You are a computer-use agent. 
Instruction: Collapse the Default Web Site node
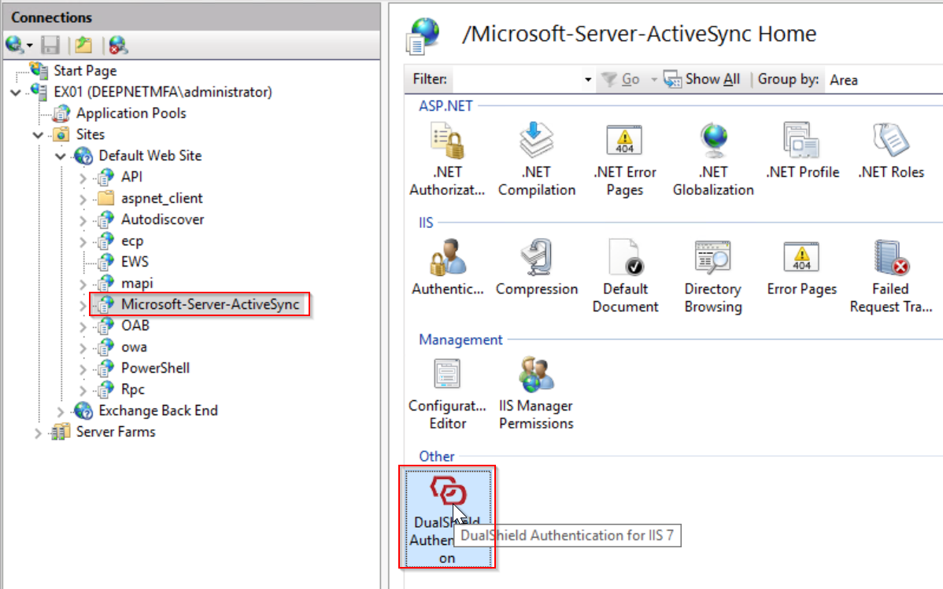point(61,156)
